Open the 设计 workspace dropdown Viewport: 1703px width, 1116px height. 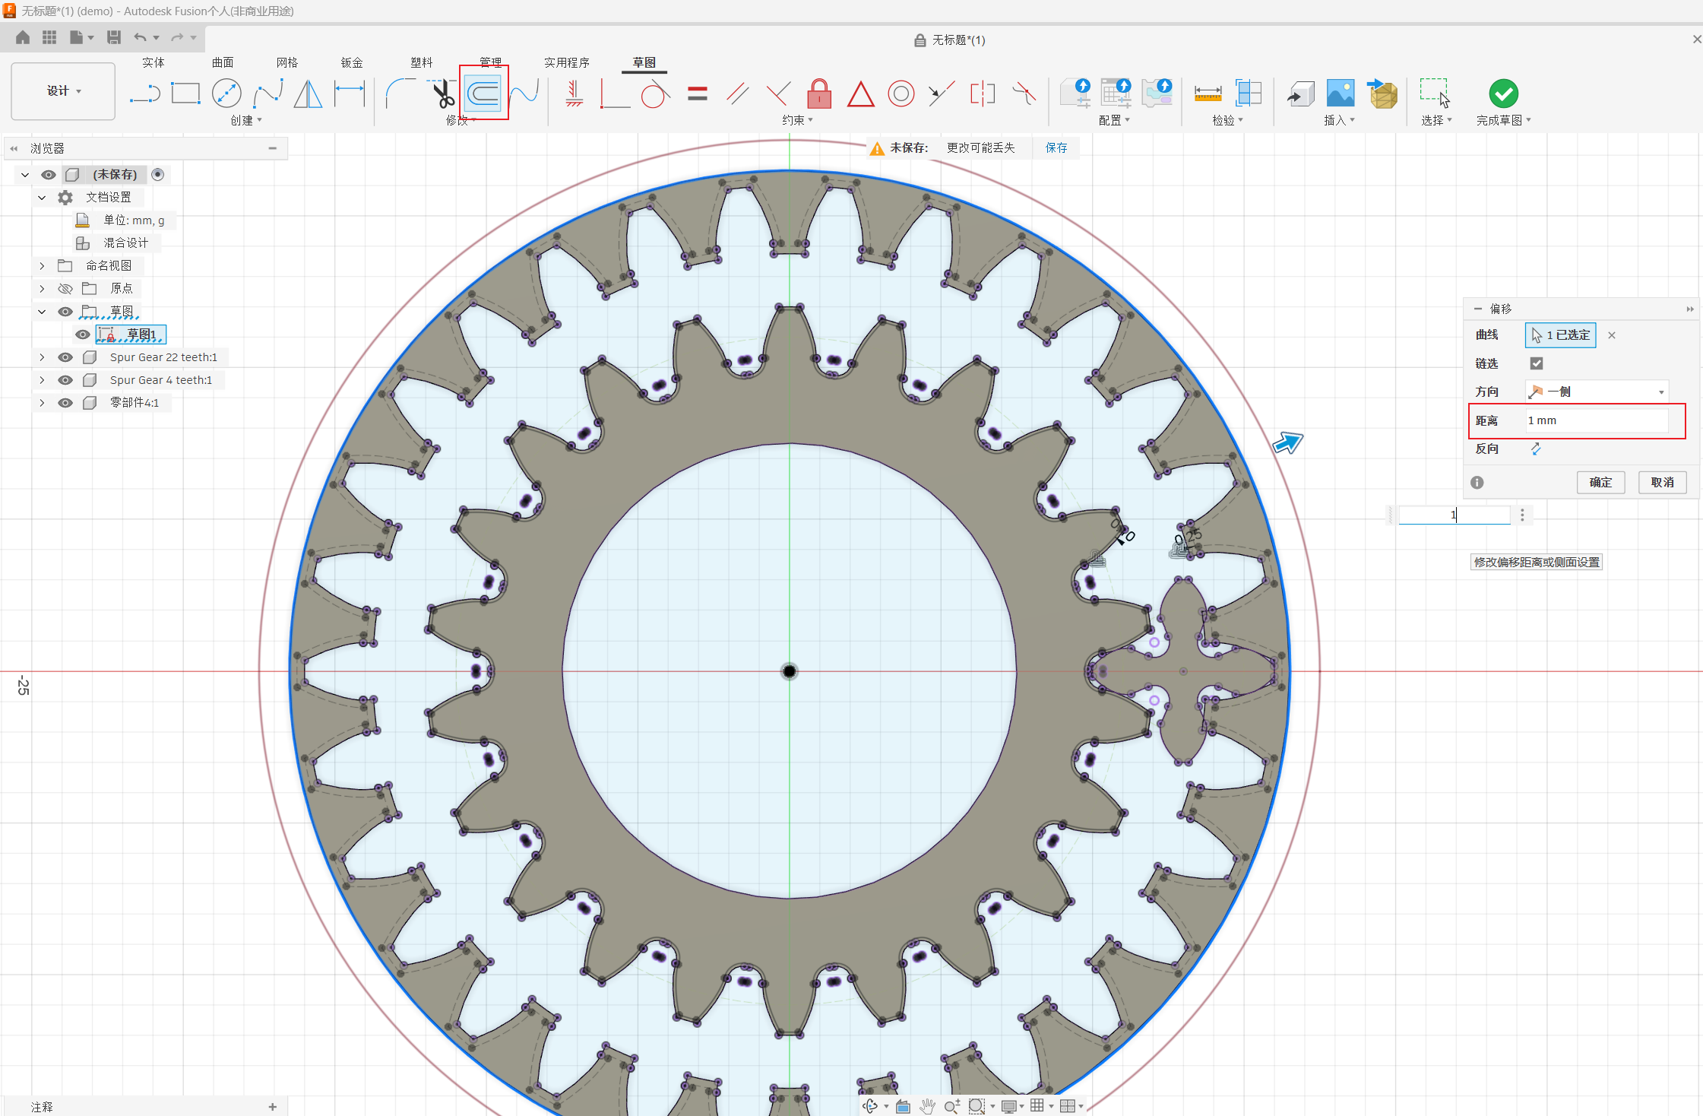pos(63,91)
